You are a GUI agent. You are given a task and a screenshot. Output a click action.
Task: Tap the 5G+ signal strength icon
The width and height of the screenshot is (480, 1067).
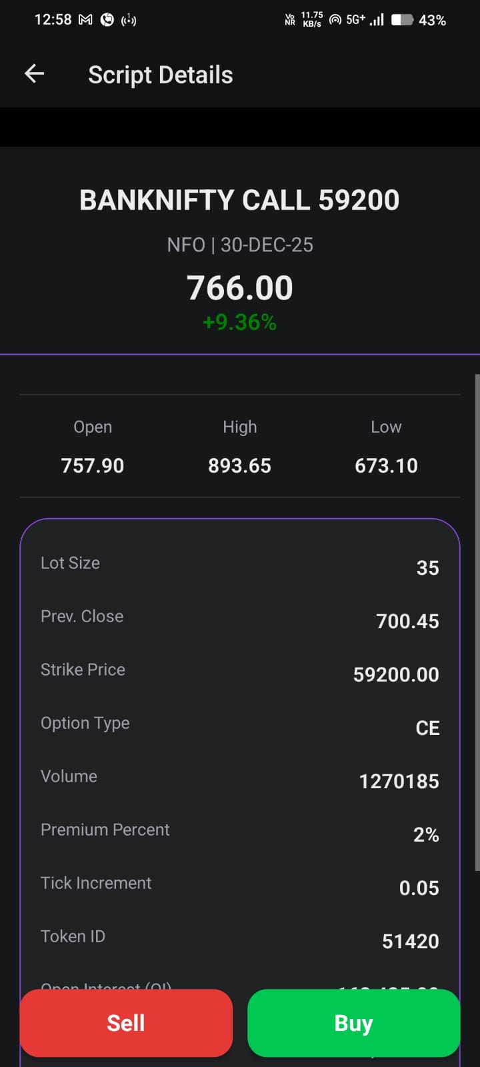(x=364, y=20)
